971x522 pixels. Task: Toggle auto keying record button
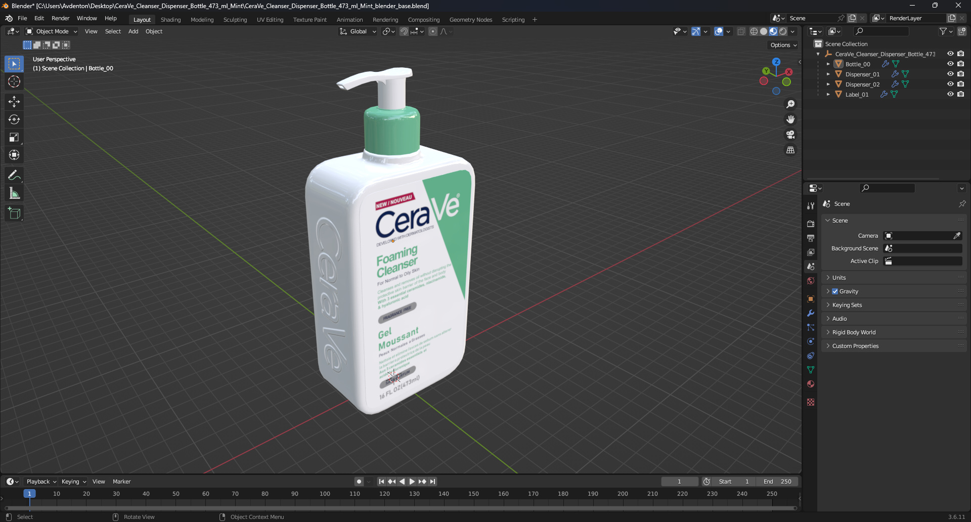[x=359, y=482]
